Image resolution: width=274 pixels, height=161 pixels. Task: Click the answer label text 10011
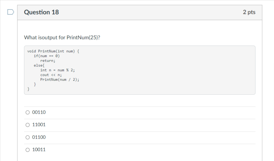(x=39, y=149)
